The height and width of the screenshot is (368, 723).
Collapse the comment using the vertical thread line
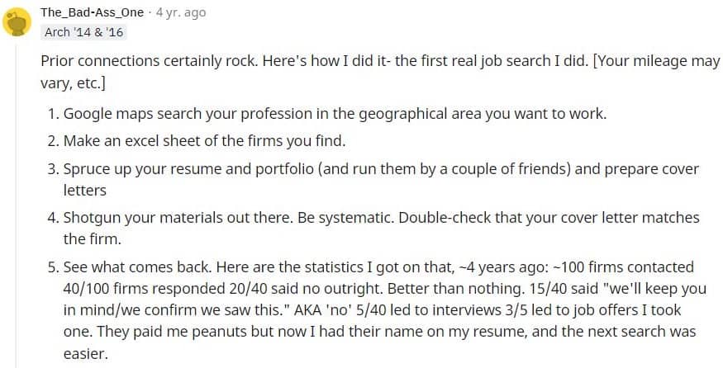[17, 205]
